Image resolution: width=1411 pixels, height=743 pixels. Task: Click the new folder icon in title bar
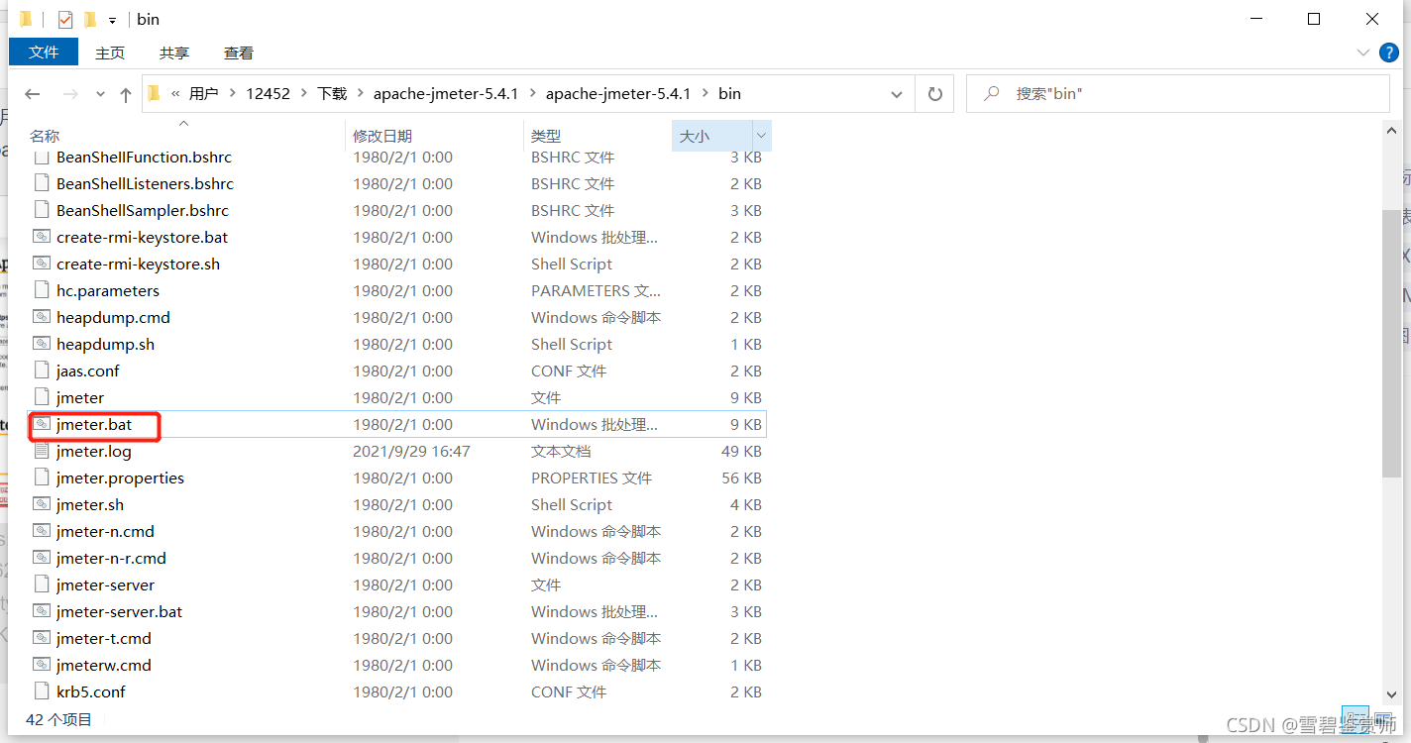90,19
